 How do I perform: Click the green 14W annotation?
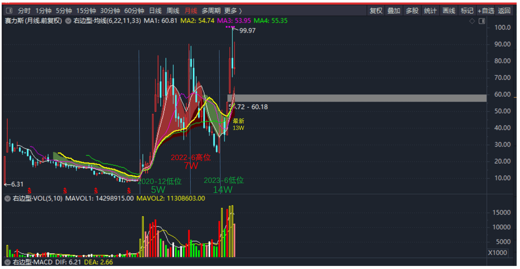222,190
